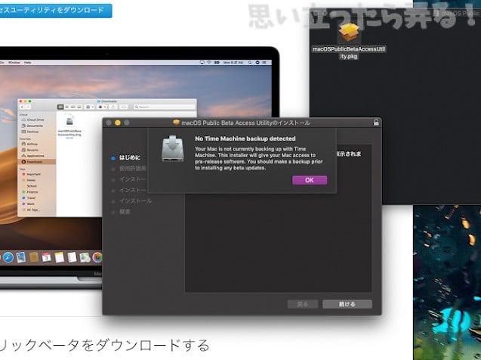Screen dimensions: 481x360
Task: Open macOSPublicBetaAccessUtility.pkg package icon
Action: [x=349, y=33]
